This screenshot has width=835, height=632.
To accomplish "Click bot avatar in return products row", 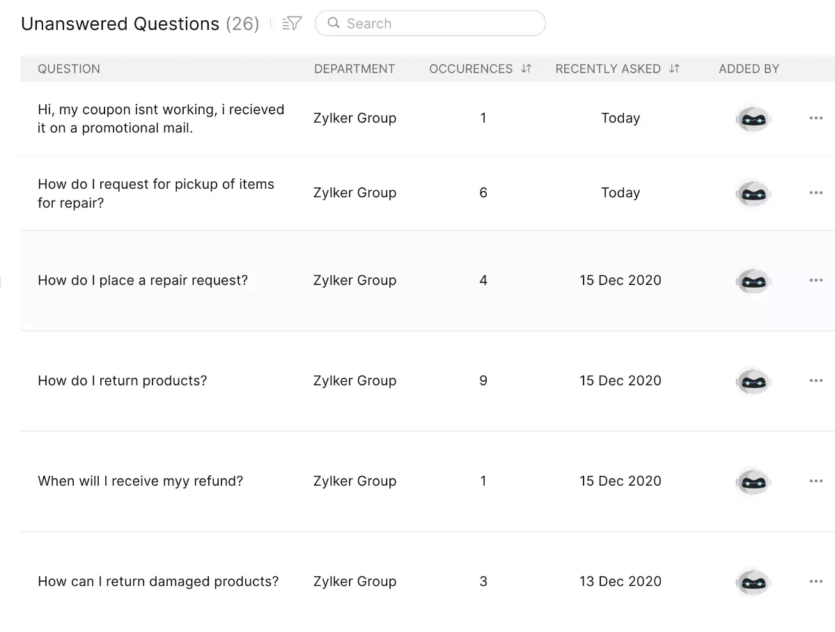I will click(752, 381).
